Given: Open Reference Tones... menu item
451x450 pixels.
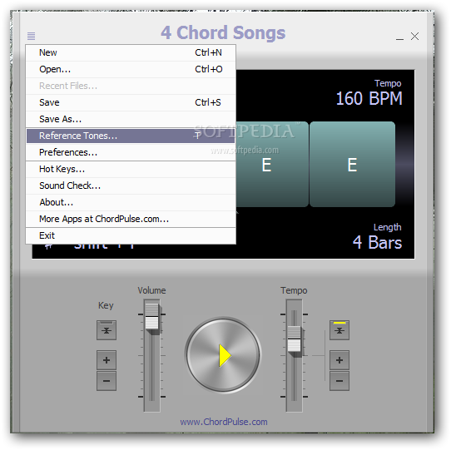Looking at the screenshot, I should pyautogui.click(x=131, y=136).
